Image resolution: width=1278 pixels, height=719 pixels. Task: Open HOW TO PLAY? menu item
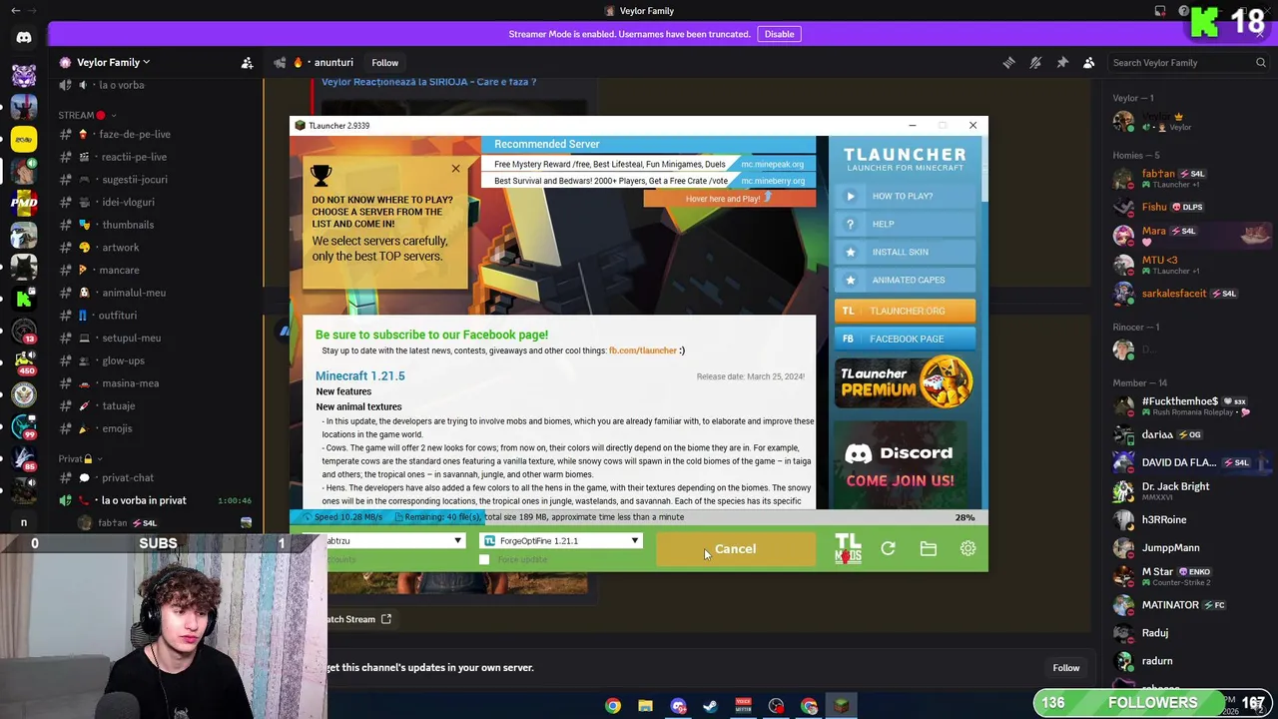905,196
